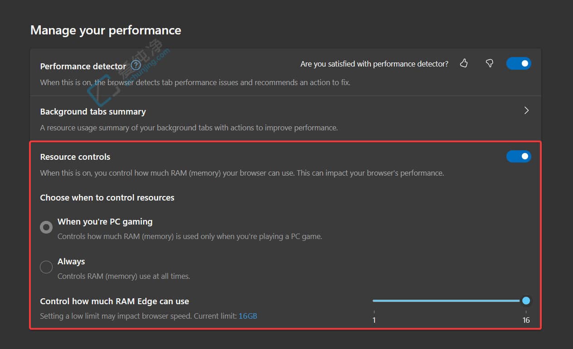Click "Are you satisfied with performance detector?" text
The height and width of the screenshot is (349, 573).
pyautogui.click(x=374, y=64)
